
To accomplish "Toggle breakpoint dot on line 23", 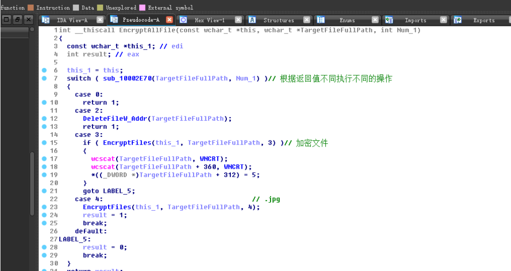I will [44, 207].
